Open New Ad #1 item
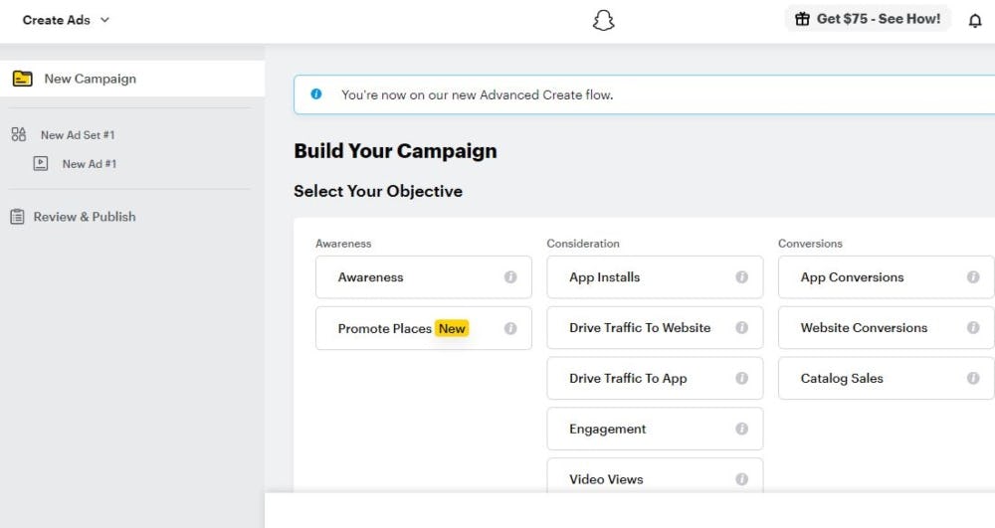The height and width of the screenshot is (528, 995). [x=89, y=164]
